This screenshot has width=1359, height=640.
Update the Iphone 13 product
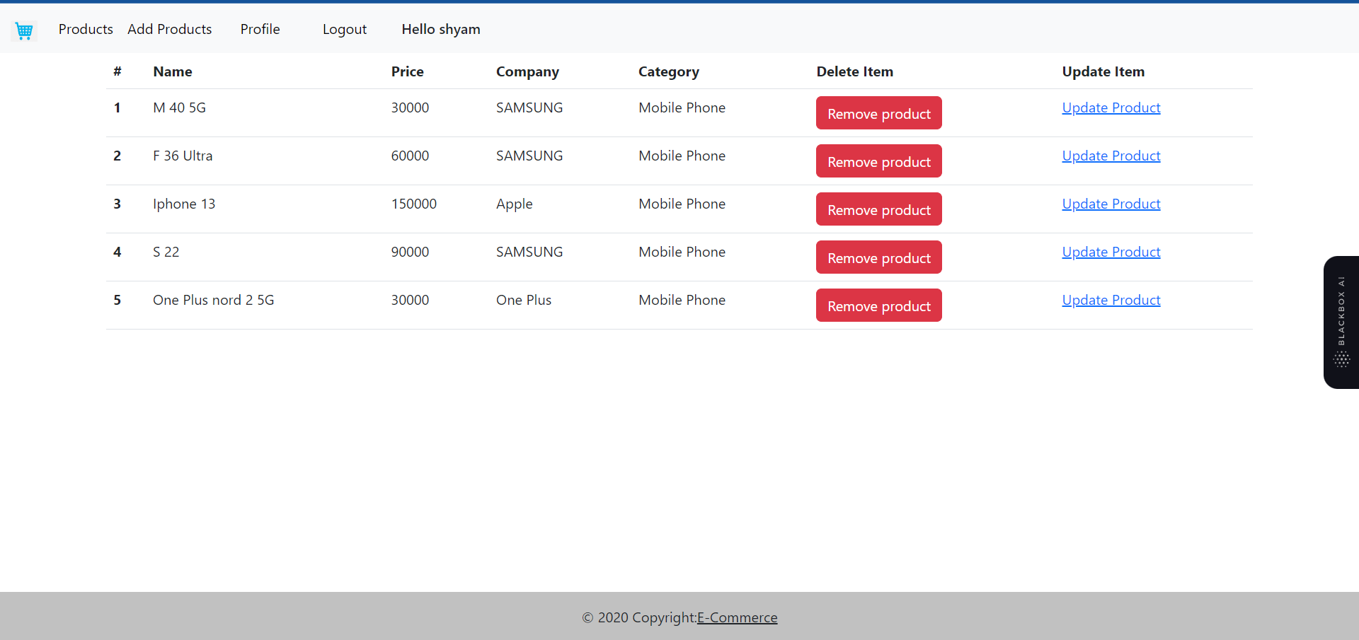coord(1111,204)
